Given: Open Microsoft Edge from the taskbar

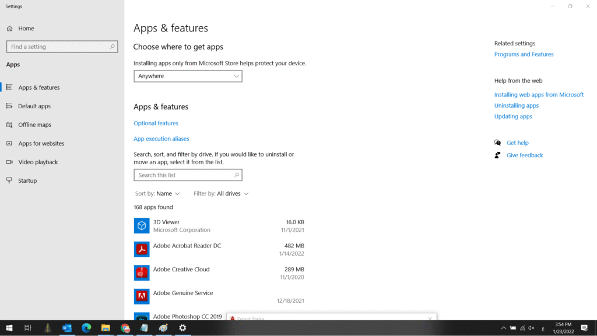Looking at the screenshot, I should 86,328.
